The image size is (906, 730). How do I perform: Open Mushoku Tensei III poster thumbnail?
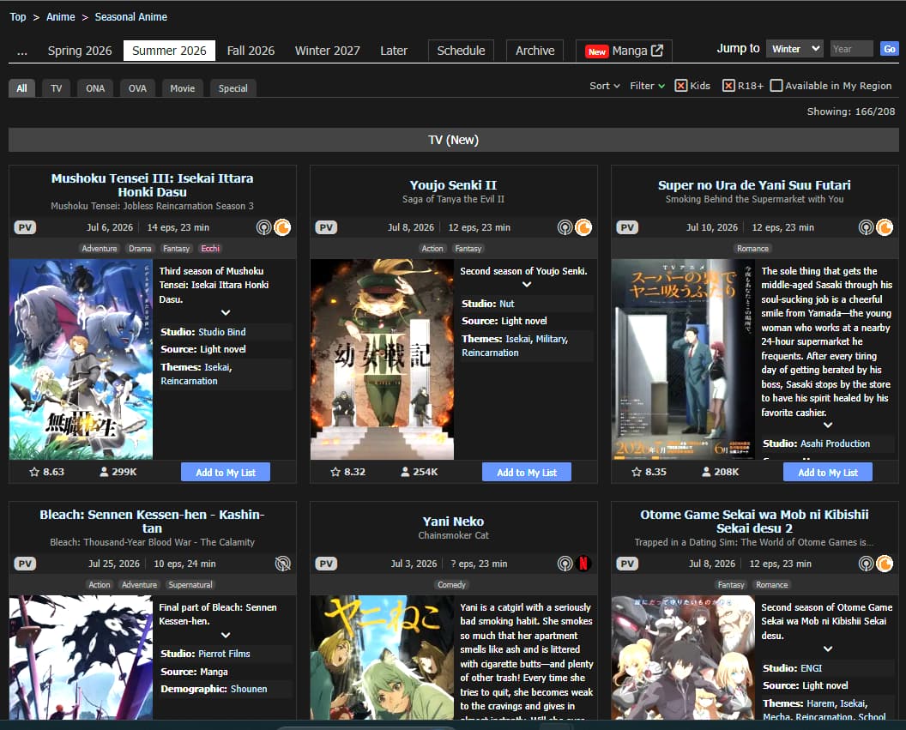81,359
